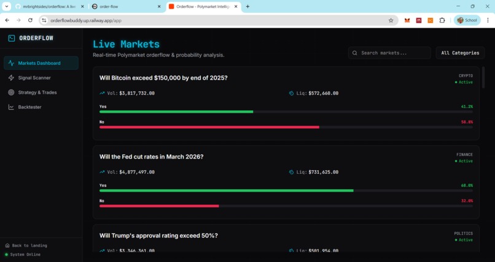495x262 pixels.
Task: Click the 68.0% Yes percentage
Action: click(x=467, y=185)
